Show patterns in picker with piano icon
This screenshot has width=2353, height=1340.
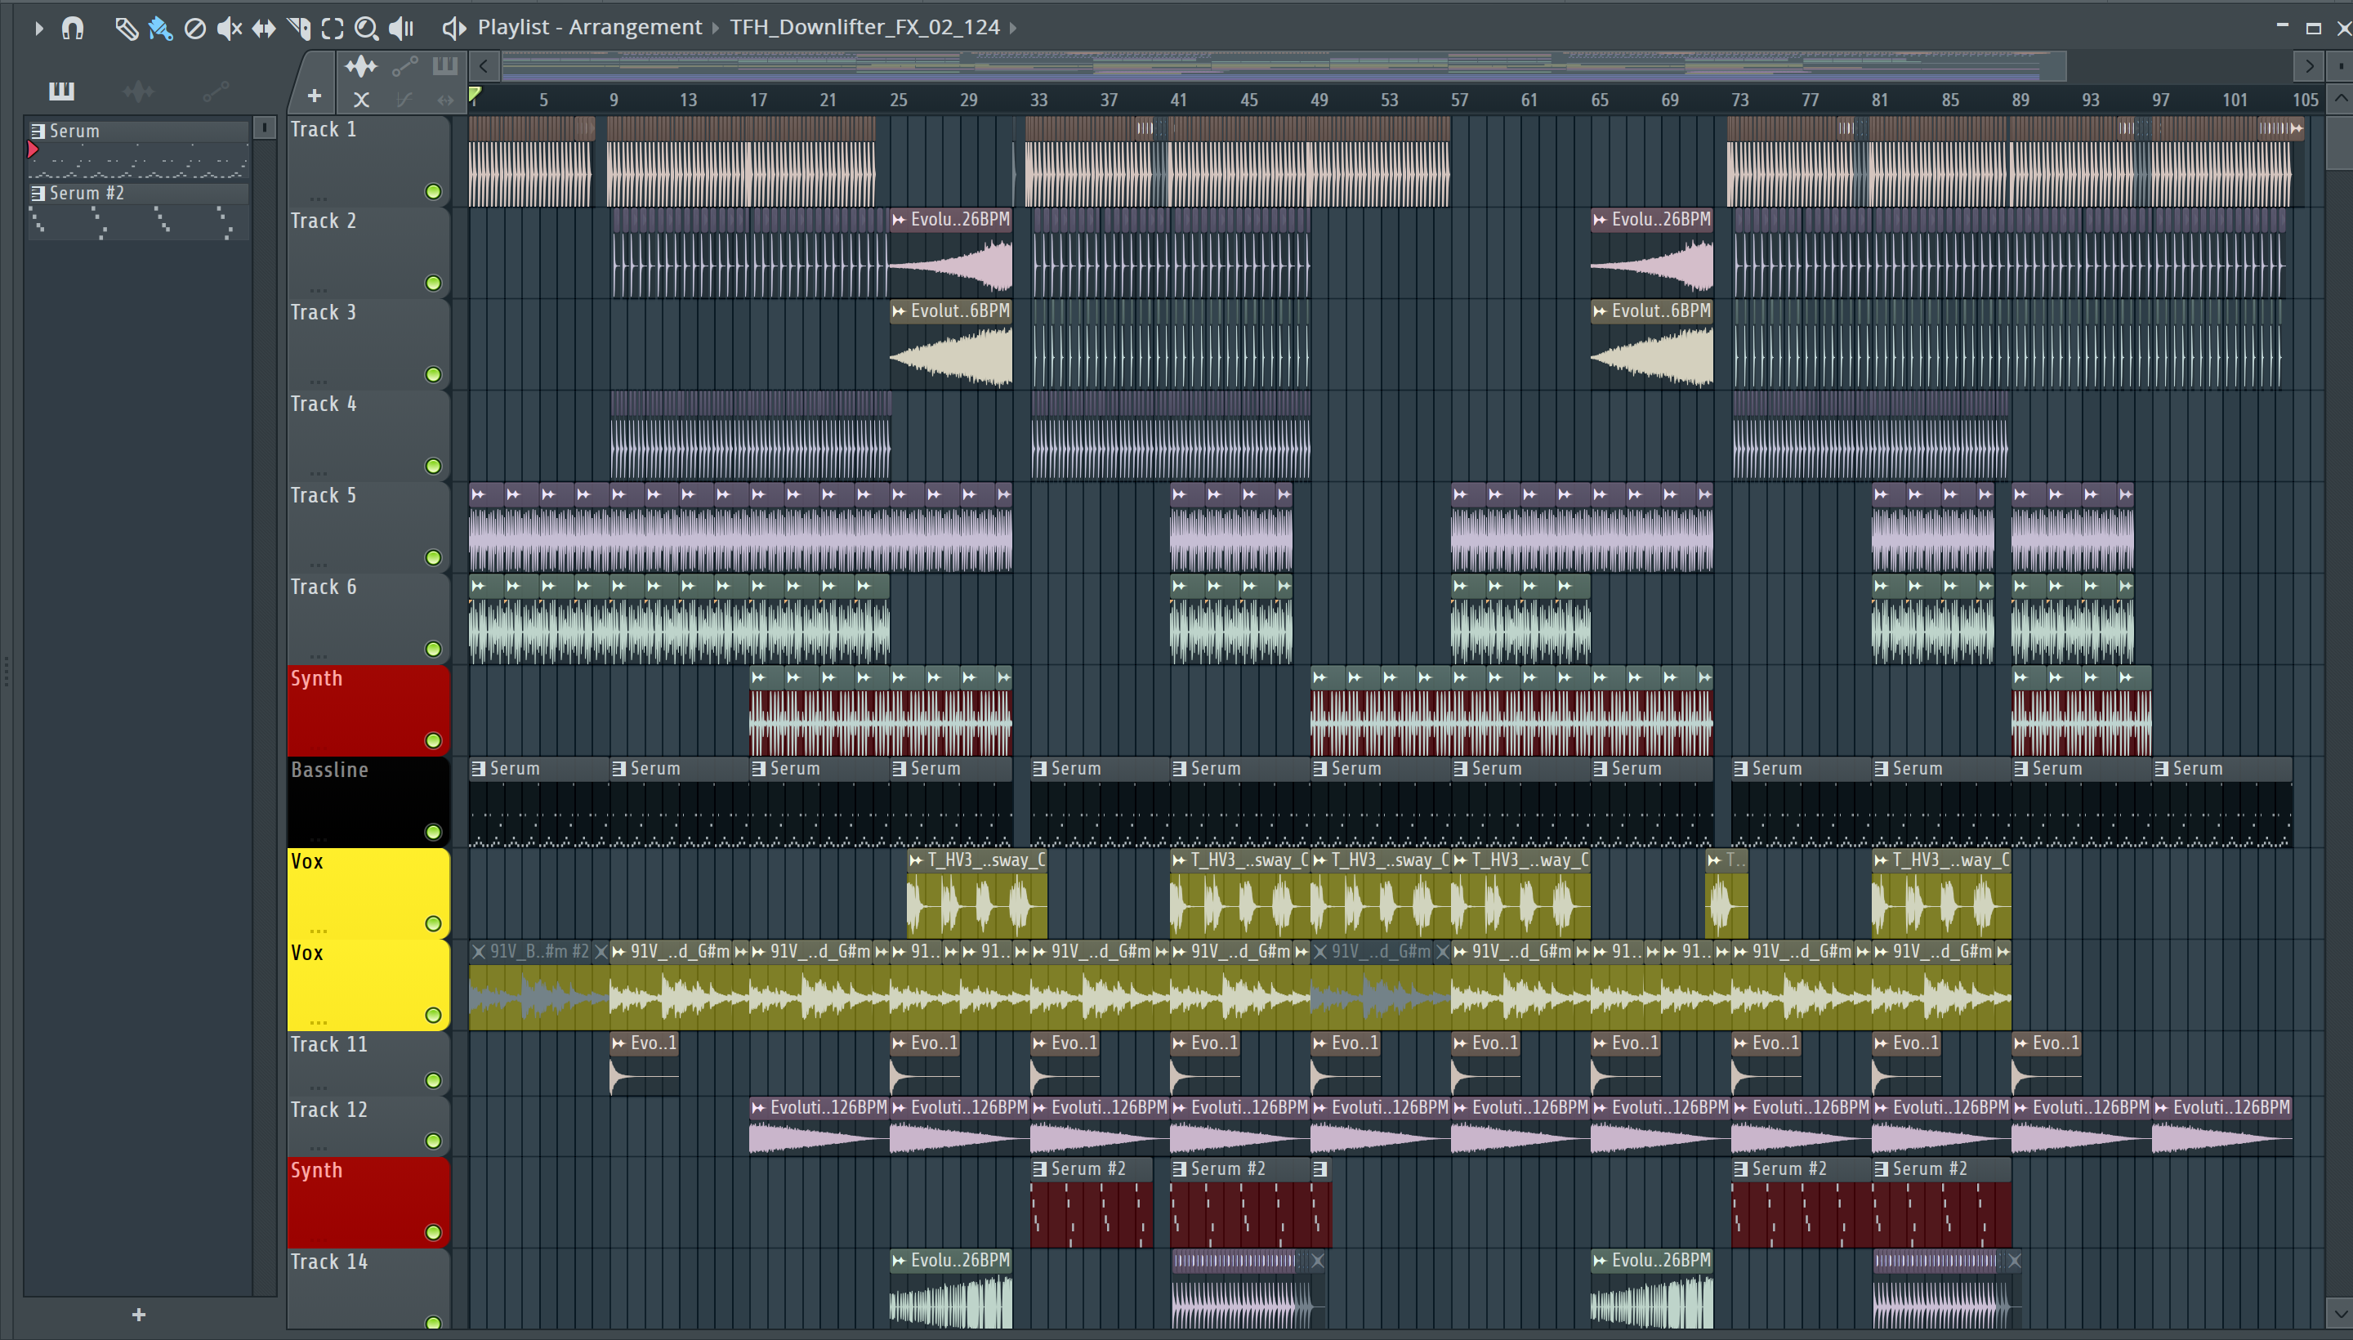point(61,90)
